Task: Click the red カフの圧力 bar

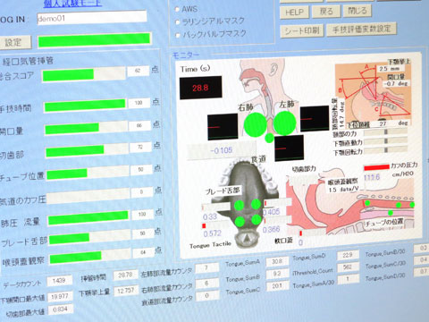Action: (376, 167)
